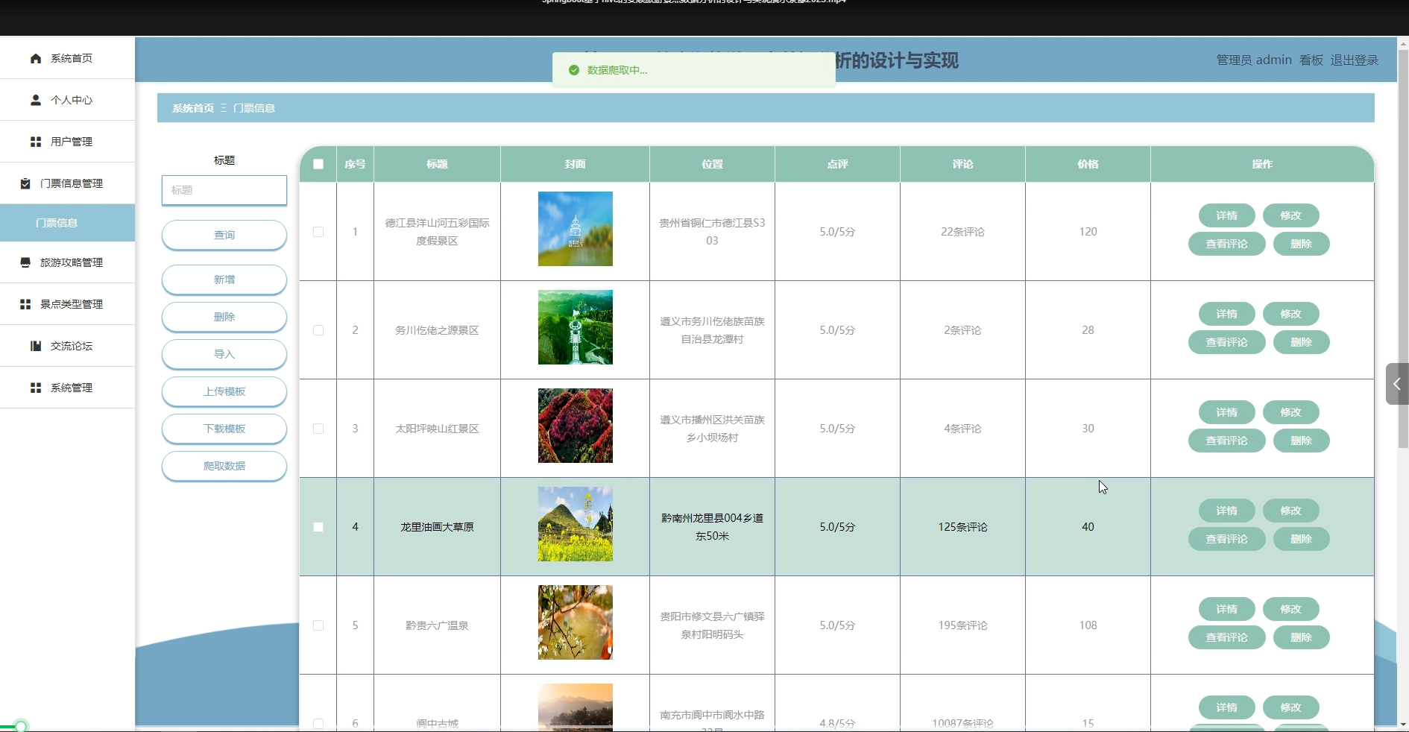Click the 爬取数据 button
This screenshot has width=1409, height=732.
pyautogui.click(x=224, y=466)
